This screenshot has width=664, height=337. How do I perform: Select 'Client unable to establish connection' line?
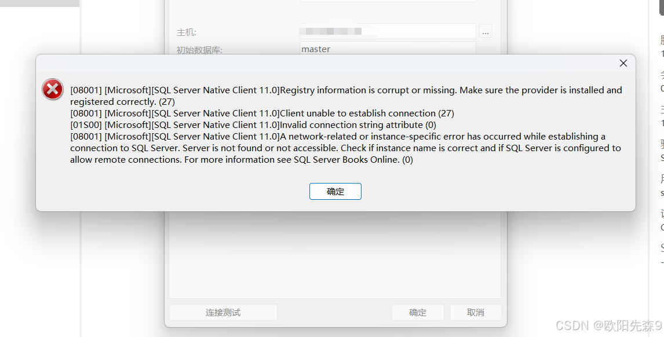click(262, 113)
